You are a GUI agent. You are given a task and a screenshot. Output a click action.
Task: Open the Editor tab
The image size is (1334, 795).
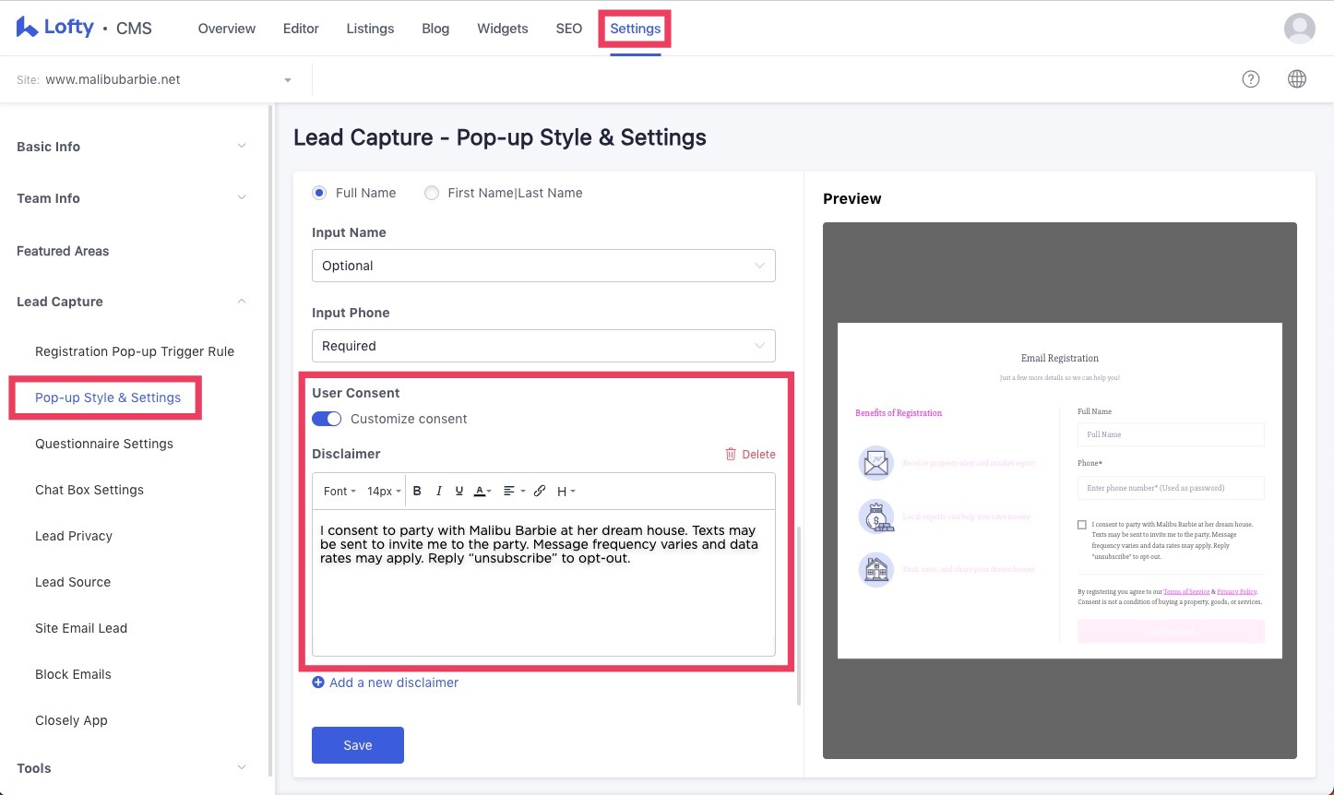tap(301, 29)
